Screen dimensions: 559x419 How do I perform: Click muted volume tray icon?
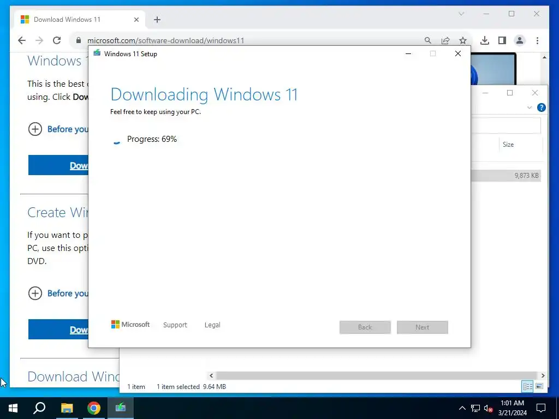tap(488, 408)
